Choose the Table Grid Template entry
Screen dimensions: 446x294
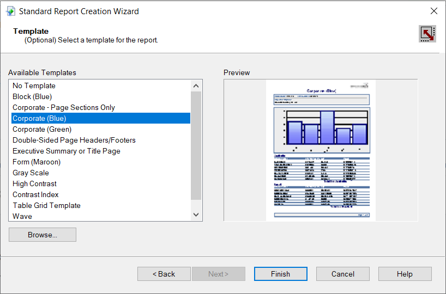[x=46, y=205]
